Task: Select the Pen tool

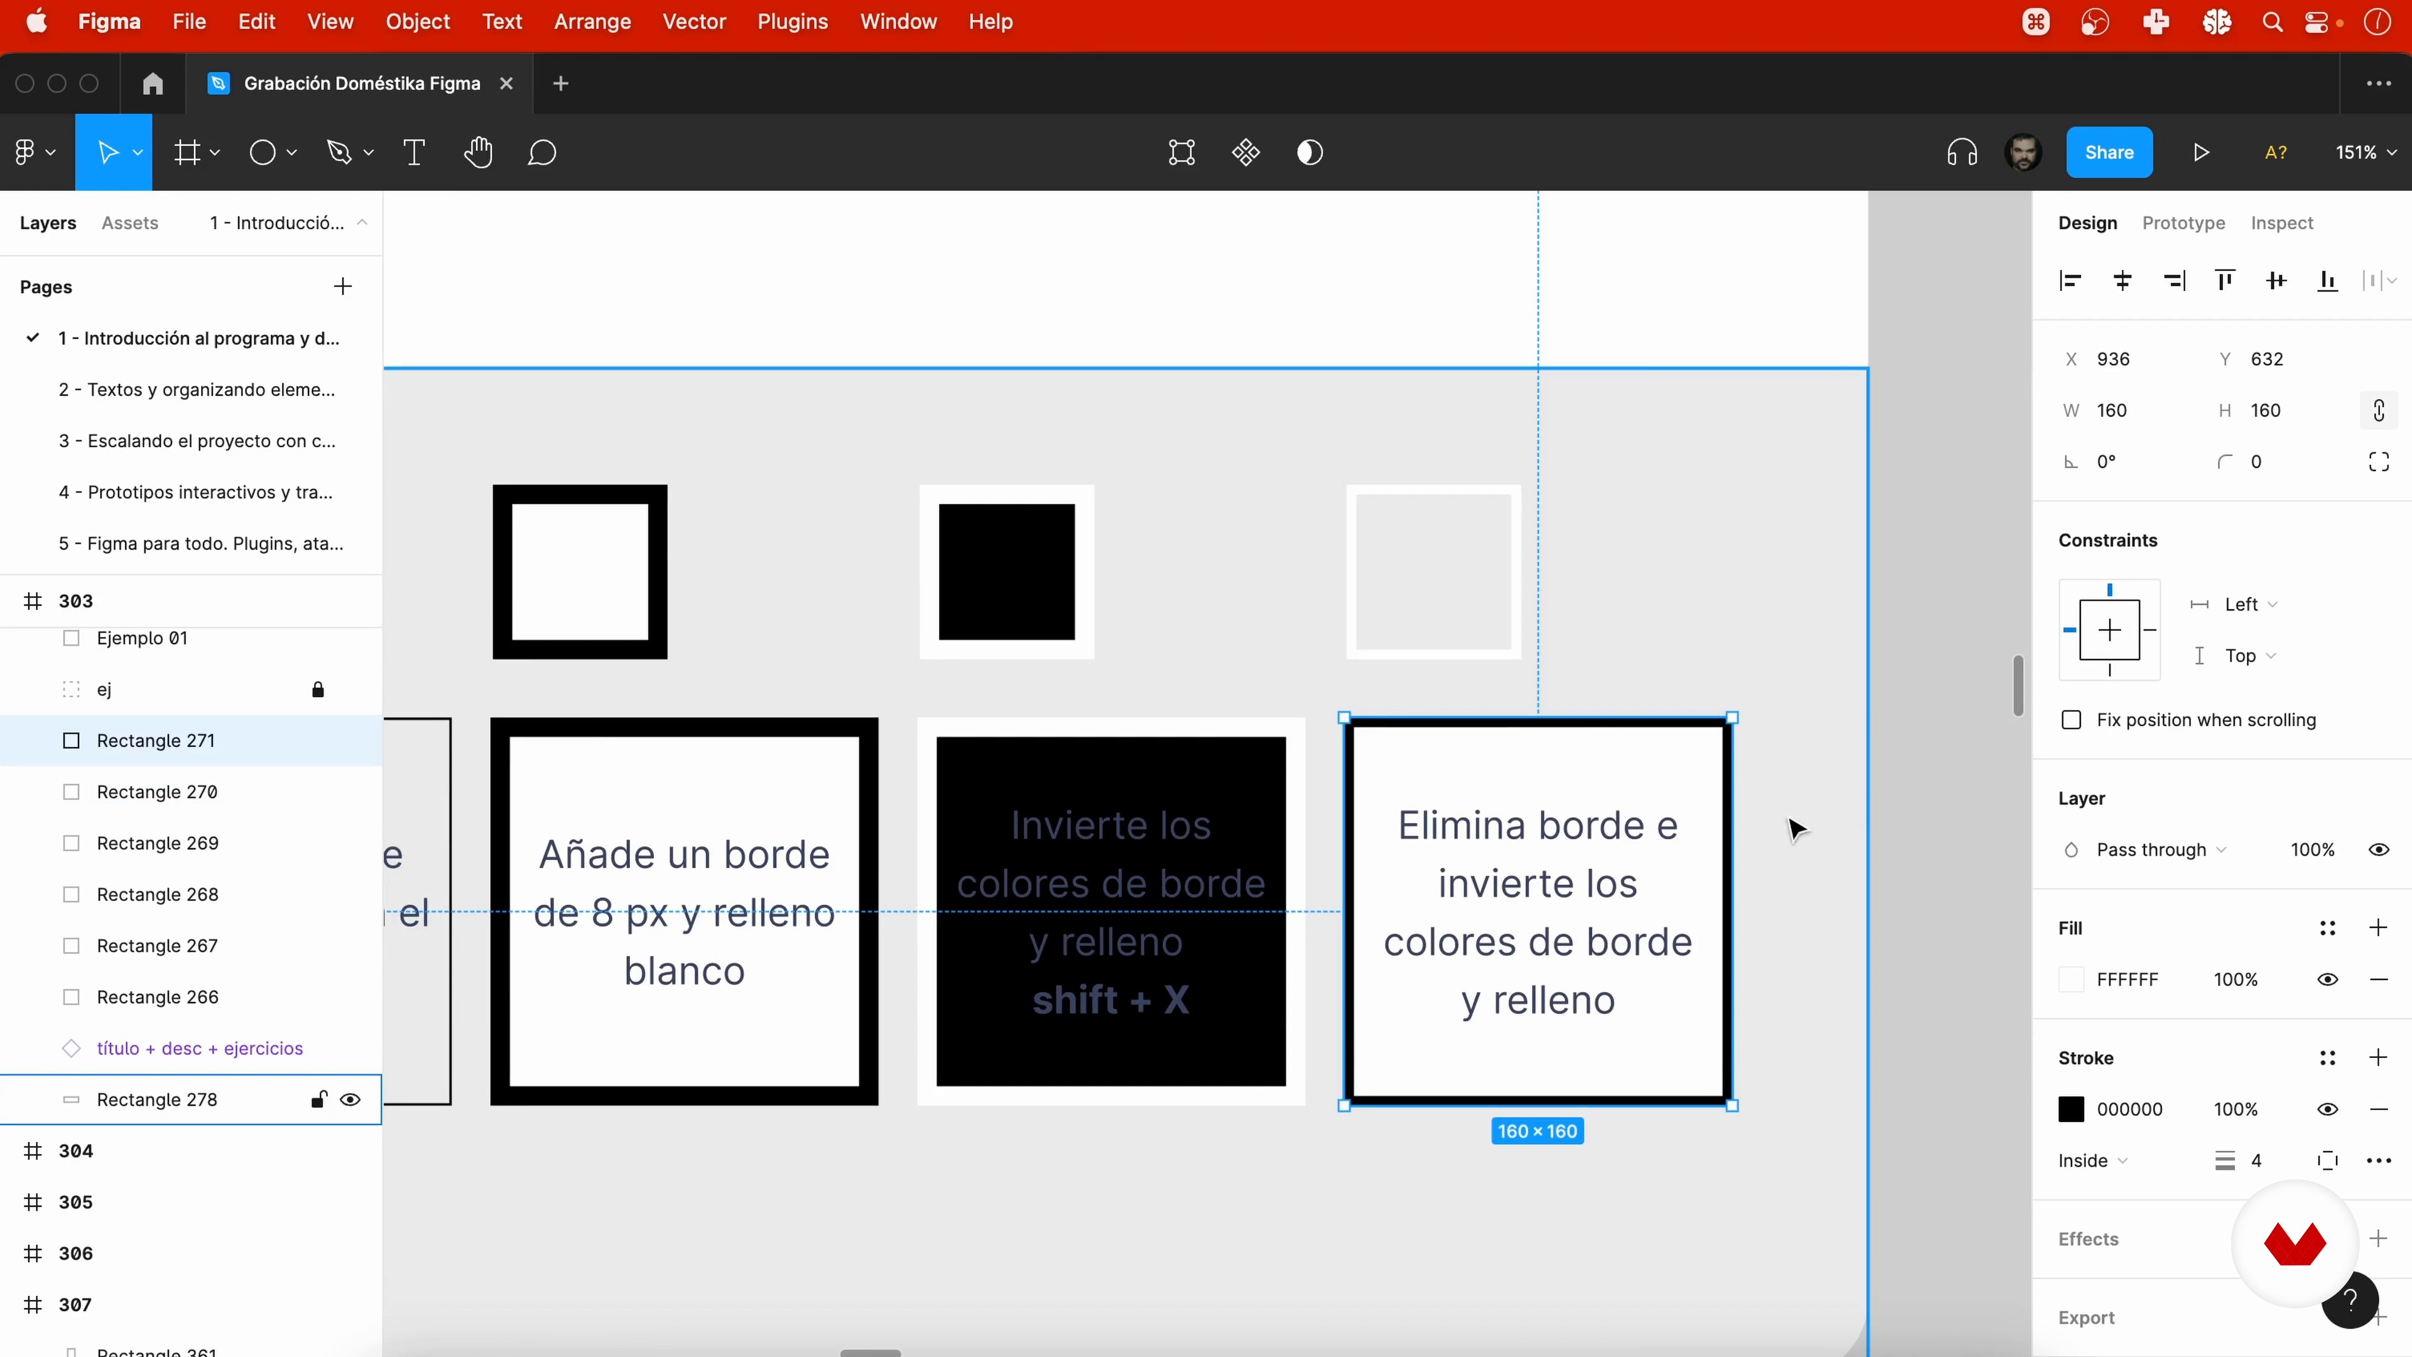Action: click(339, 153)
